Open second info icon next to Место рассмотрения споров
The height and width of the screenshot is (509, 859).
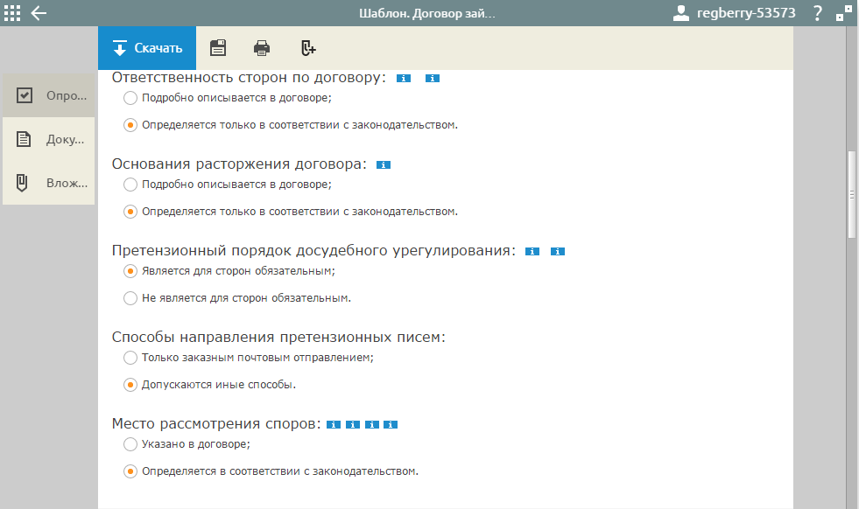coord(353,425)
